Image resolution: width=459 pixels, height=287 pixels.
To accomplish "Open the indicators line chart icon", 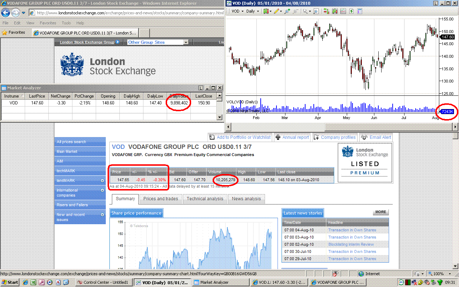I will point(343,11).
